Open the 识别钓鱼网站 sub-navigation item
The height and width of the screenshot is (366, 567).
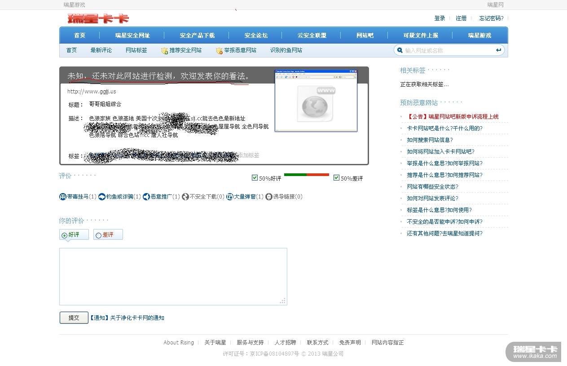tap(286, 50)
